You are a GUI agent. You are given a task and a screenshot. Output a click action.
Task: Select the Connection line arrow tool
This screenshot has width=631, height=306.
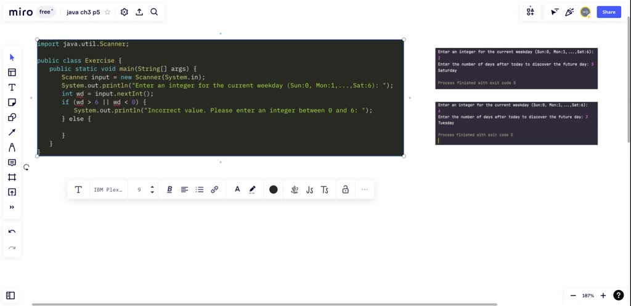point(12,132)
